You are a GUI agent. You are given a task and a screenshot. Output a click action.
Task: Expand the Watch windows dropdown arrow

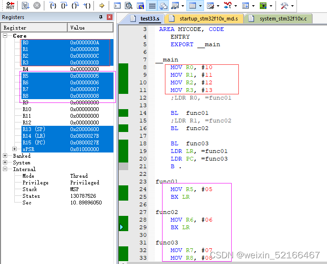(183, 6)
